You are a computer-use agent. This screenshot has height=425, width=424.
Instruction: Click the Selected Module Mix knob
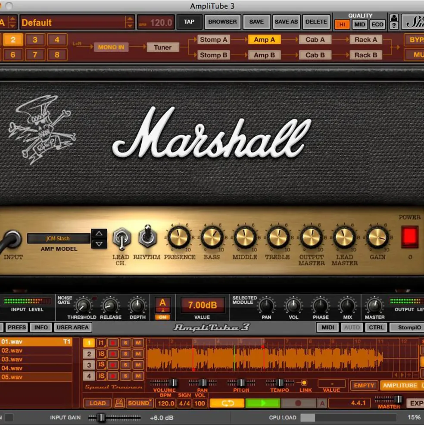tap(348, 306)
